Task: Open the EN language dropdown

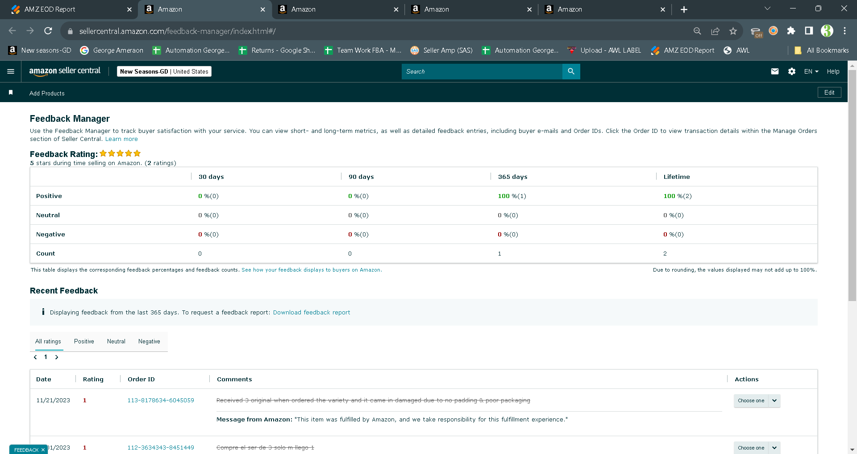Action: [x=811, y=71]
